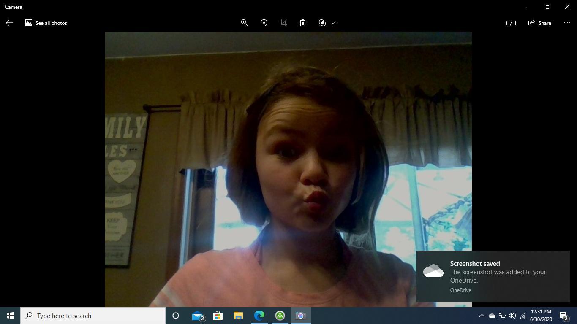Expand the Edit & Create dropdown arrow
The image size is (577, 324).
click(x=333, y=23)
